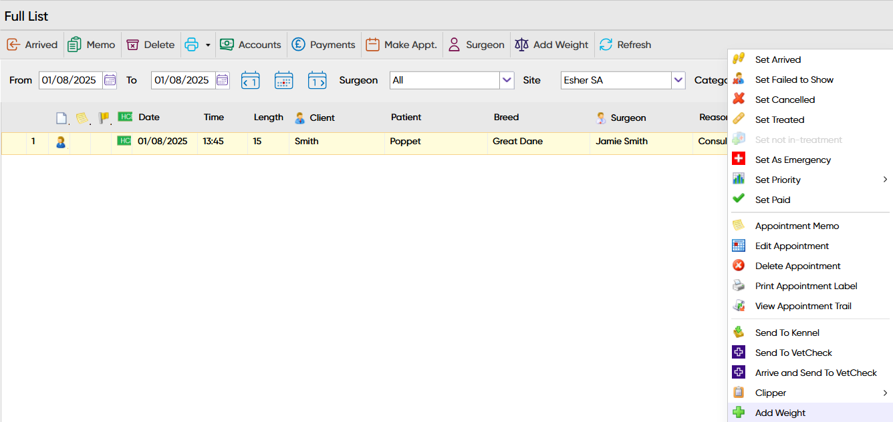Click the Make Appt. toolbar button
Screen dimensions: 893x422
tap(402, 45)
